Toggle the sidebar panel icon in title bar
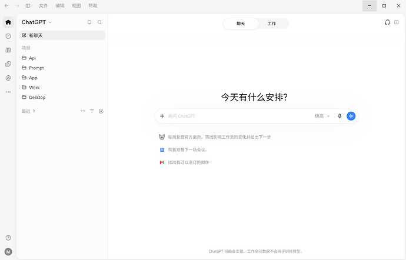Viewport: 406px width, 260px height. click(x=28, y=6)
